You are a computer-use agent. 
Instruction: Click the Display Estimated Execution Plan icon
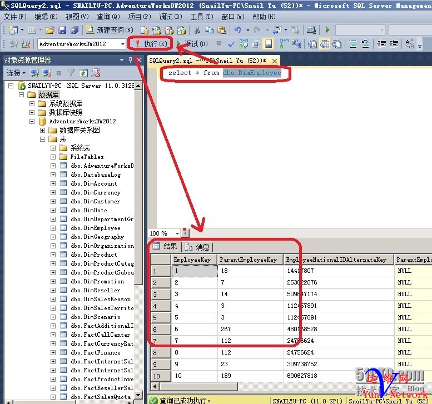pyautogui.click(x=244, y=44)
